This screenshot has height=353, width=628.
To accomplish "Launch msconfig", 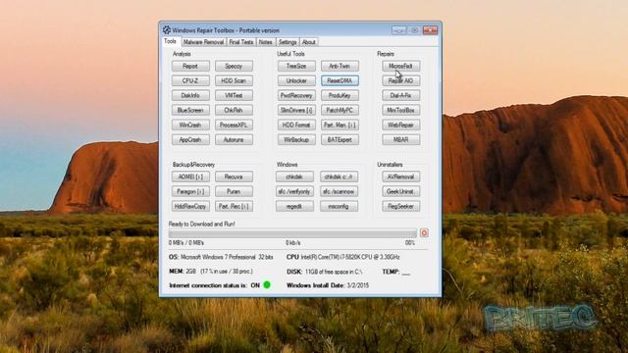I will click(x=340, y=207).
